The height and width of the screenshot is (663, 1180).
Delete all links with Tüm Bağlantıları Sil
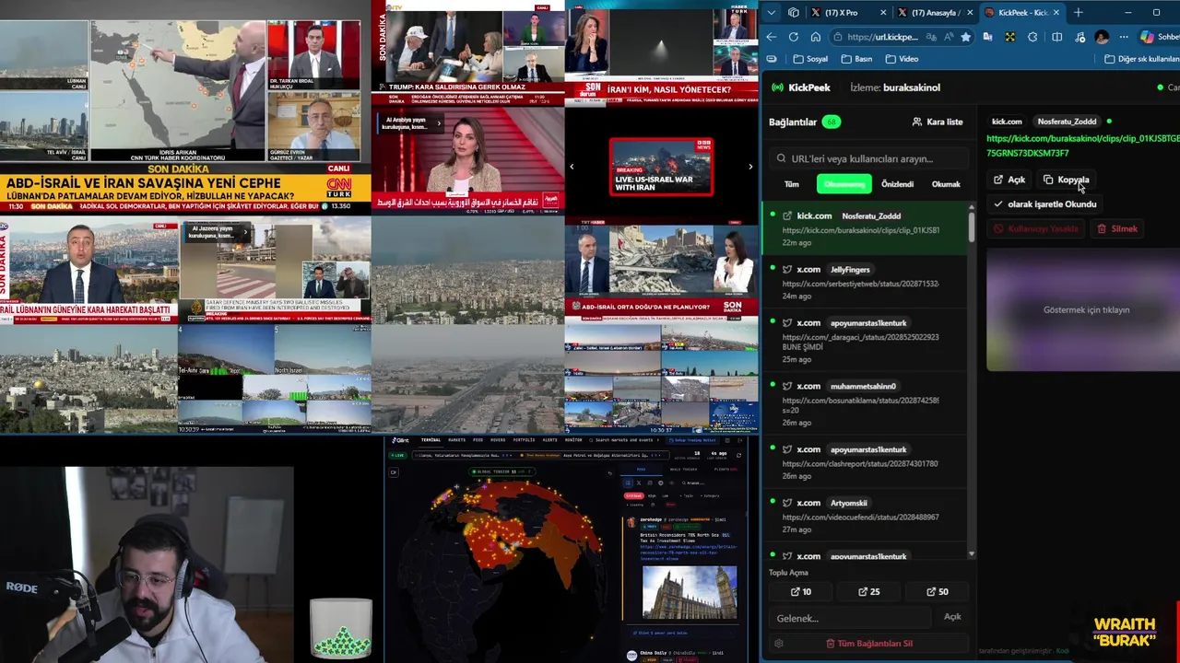pyautogui.click(x=869, y=644)
